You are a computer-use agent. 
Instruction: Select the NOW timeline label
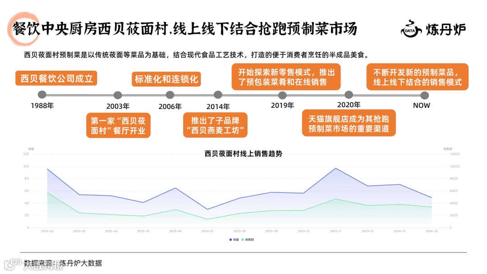tap(422, 105)
